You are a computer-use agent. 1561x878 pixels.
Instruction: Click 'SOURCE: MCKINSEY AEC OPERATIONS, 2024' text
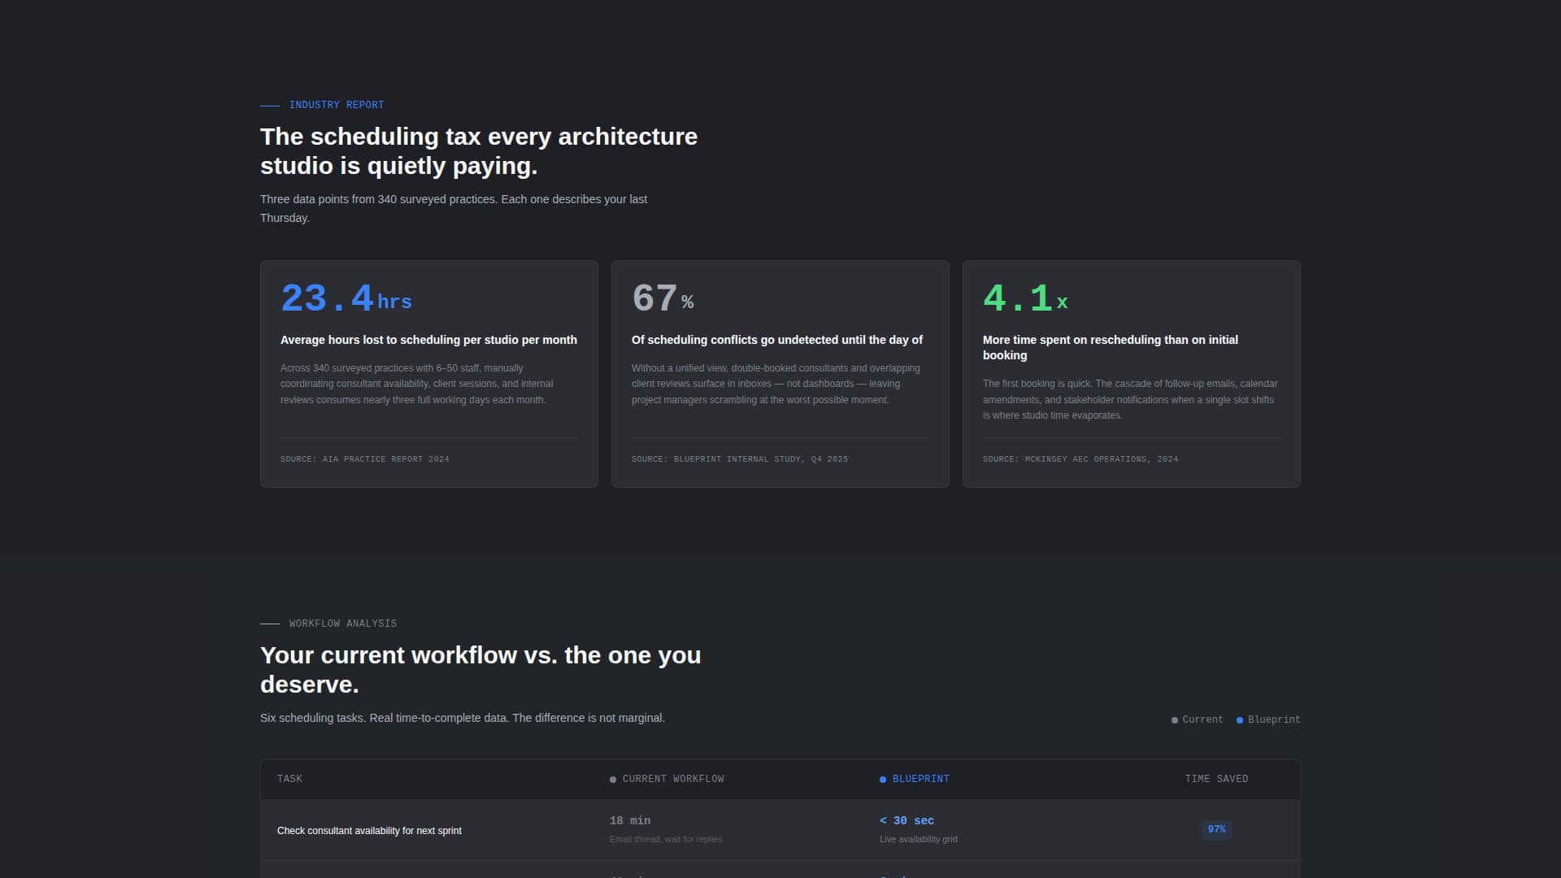(x=1081, y=459)
